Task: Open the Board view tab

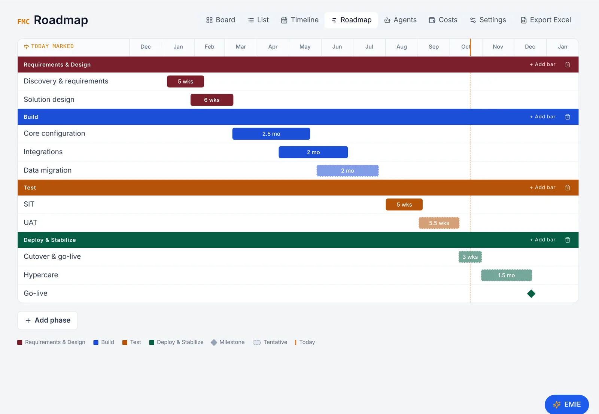Action: click(221, 20)
